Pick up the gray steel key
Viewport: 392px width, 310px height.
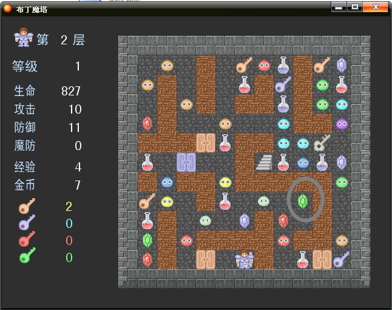tap(322, 143)
